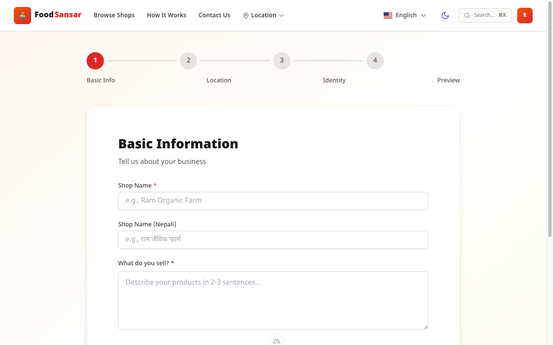
Task: Click the Basic Information heading
Action: click(x=178, y=144)
